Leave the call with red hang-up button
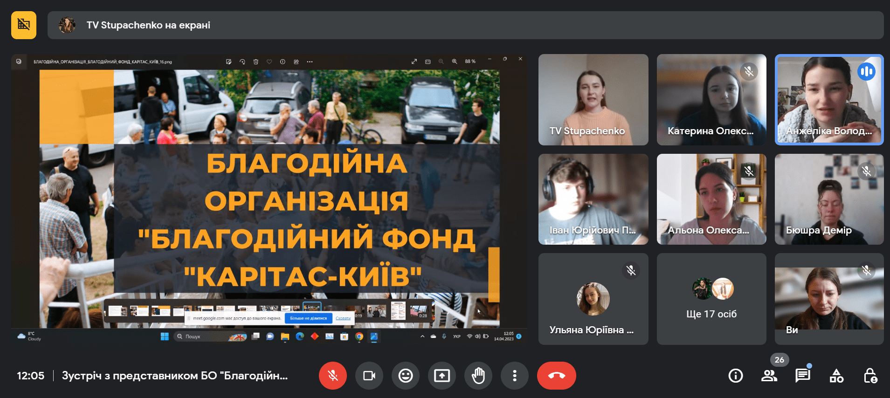This screenshot has height=398, width=890. [x=556, y=376]
